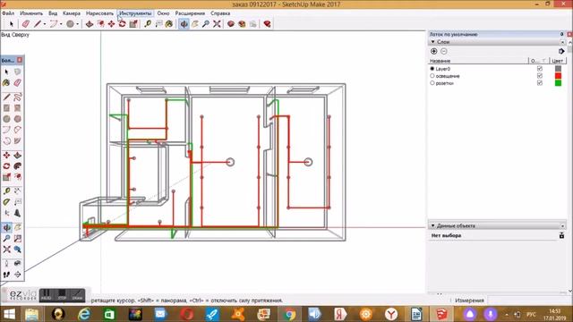Open Extension Warehouse from the top toolbar
The image size is (573, 322).
click(x=242, y=24)
